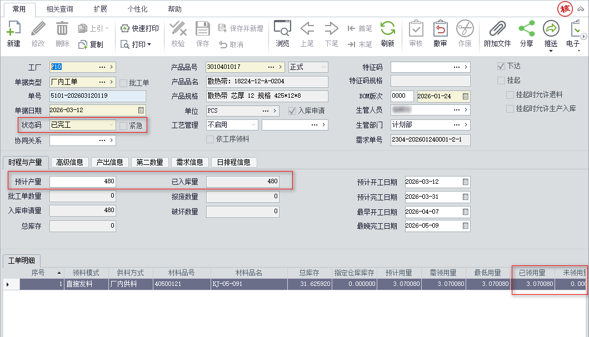589x337 pixels.
Task: Open the 状态码 已完工 dropdown
Action: point(111,124)
